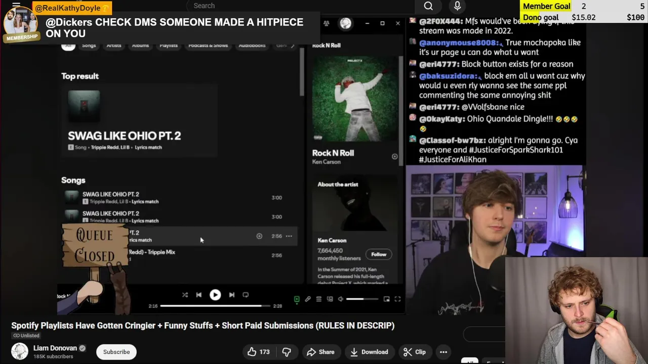Open the Trippie Mix song row
The width and height of the screenshot is (648, 364).
point(180,255)
